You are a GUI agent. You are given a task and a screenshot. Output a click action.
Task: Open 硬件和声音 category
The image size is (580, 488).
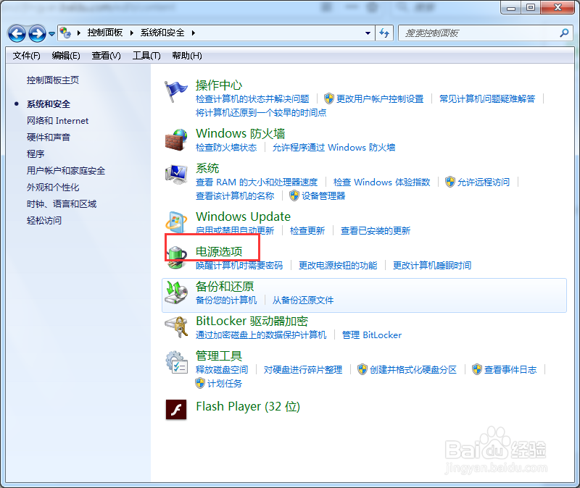49,138
